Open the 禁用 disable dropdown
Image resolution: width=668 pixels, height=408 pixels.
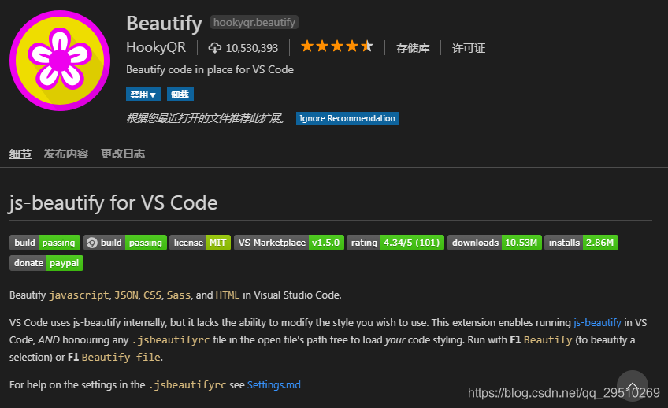pos(143,94)
